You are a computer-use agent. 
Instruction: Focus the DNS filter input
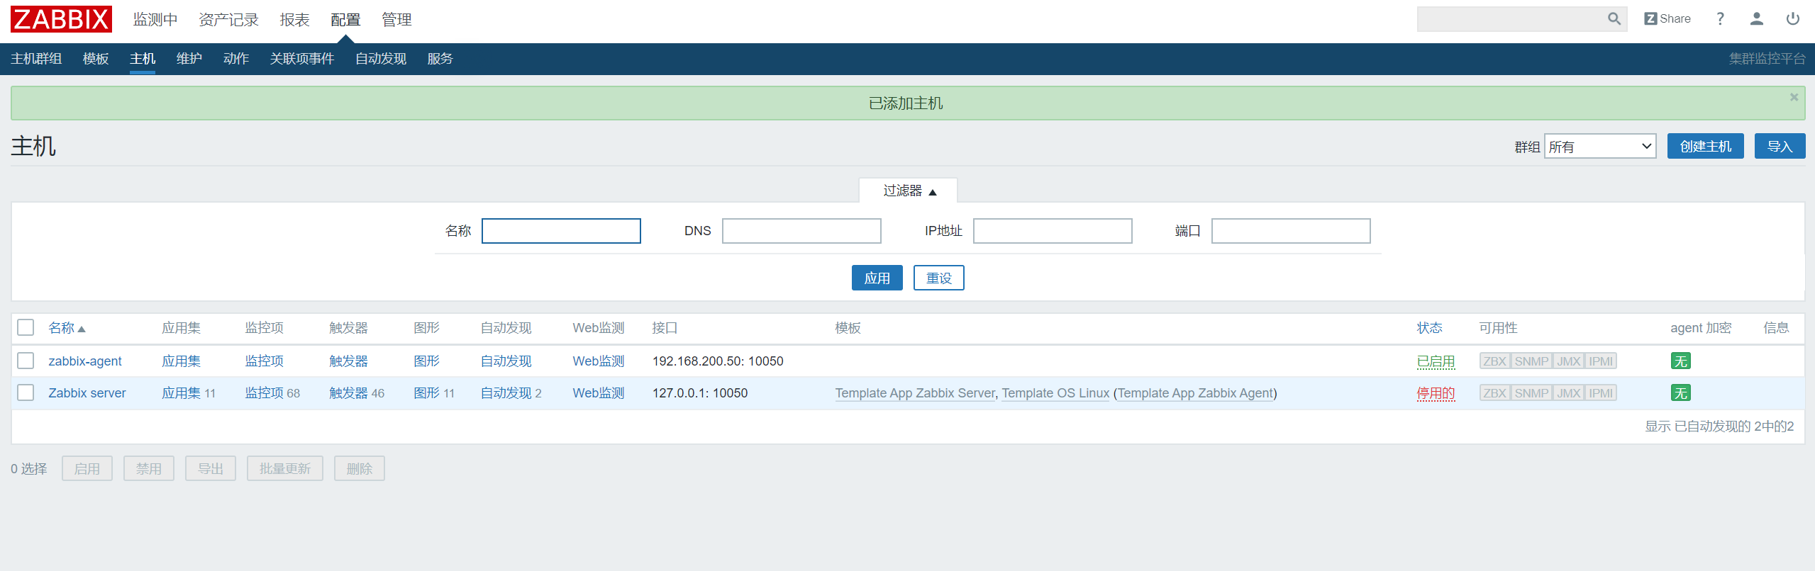[x=801, y=231]
